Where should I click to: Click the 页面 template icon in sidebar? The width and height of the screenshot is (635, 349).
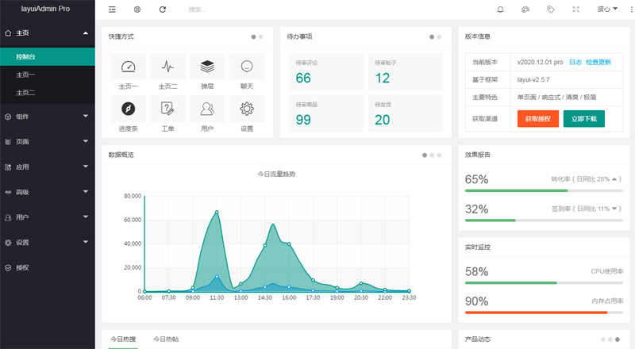point(8,142)
